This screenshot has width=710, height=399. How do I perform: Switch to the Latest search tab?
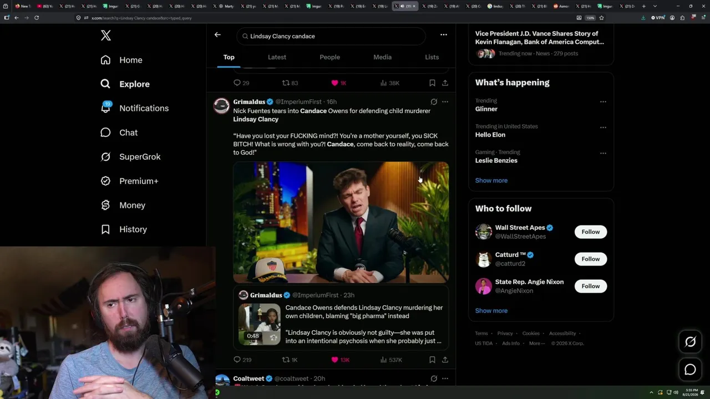tap(277, 57)
